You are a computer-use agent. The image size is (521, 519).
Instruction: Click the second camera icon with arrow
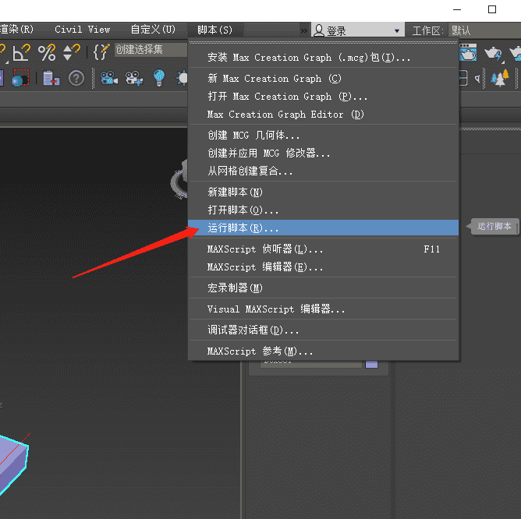tap(134, 78)
